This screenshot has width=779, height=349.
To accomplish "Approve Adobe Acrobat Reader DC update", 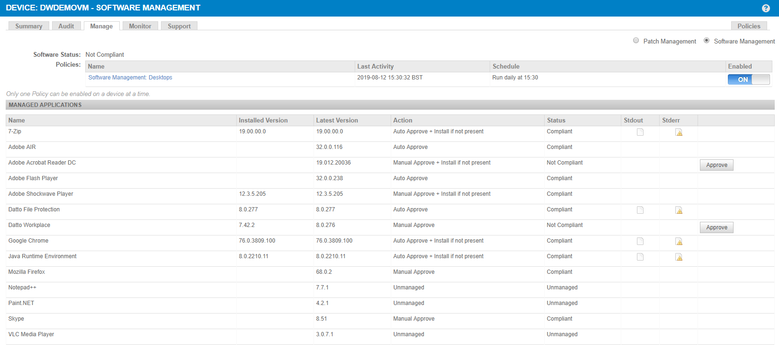I will tap(716, 165).
